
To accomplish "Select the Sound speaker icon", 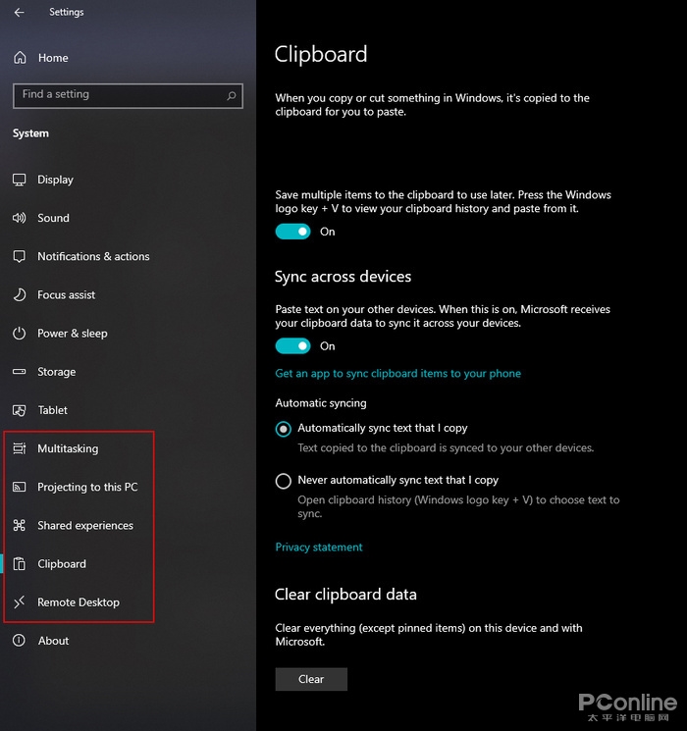I will tap(20, 218).
